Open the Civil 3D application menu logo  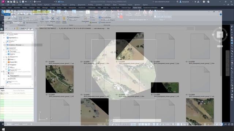tap(3, 1)
